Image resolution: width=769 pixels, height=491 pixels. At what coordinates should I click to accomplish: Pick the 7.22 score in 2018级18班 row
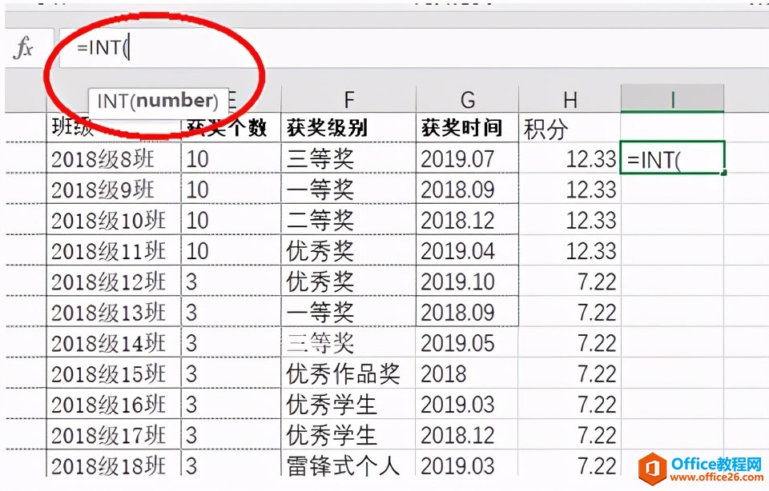570,464
